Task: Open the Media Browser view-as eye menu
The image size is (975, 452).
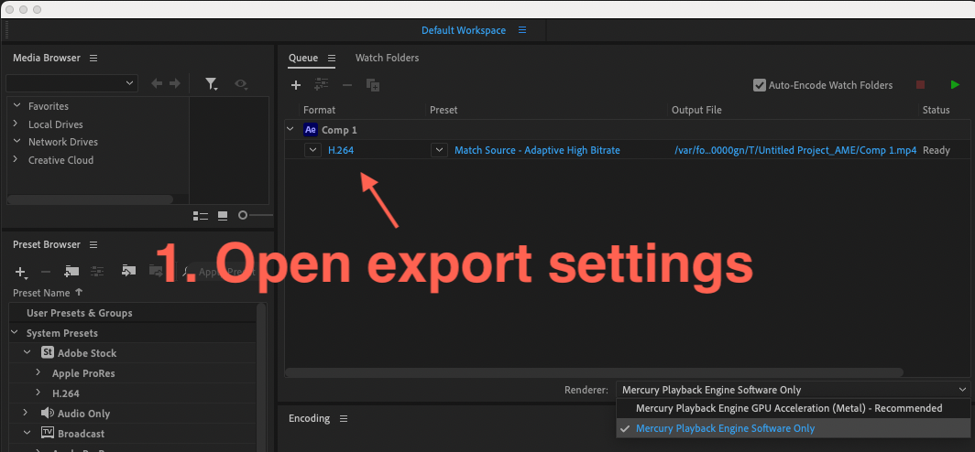Action: pyautogui.click(x=241, y=84)
